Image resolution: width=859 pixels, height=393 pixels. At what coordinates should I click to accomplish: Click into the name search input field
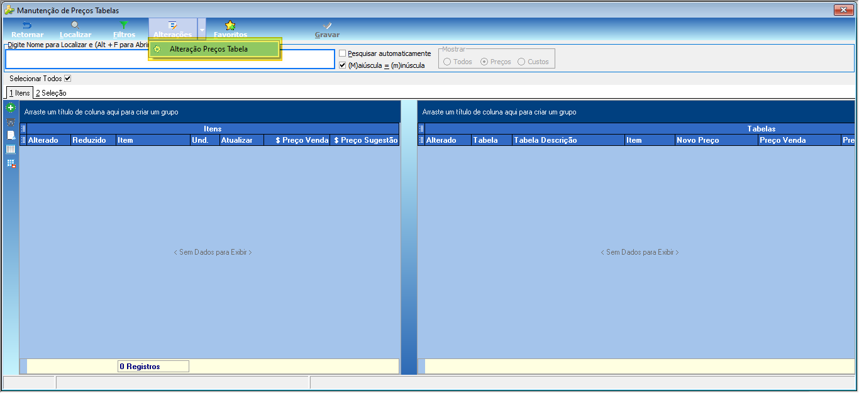click(x=170, y=58)
